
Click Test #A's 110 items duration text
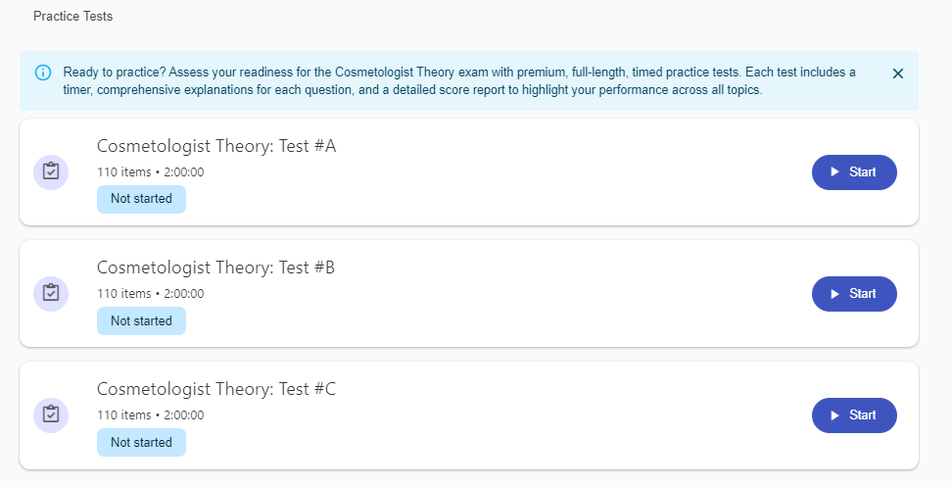[x=150, y=172]
